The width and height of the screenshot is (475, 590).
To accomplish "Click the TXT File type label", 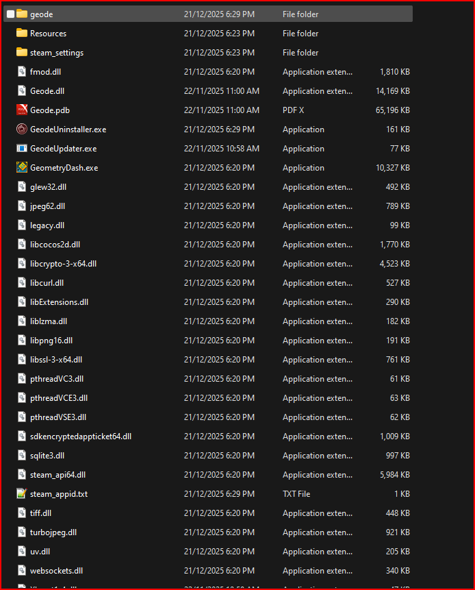I will 296,494.
